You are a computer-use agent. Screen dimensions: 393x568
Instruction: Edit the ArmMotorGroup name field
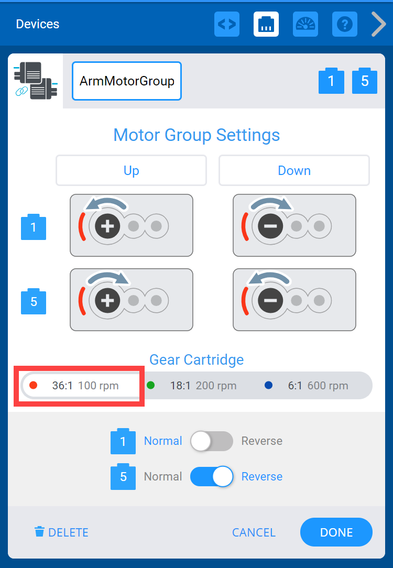point(127,81)
